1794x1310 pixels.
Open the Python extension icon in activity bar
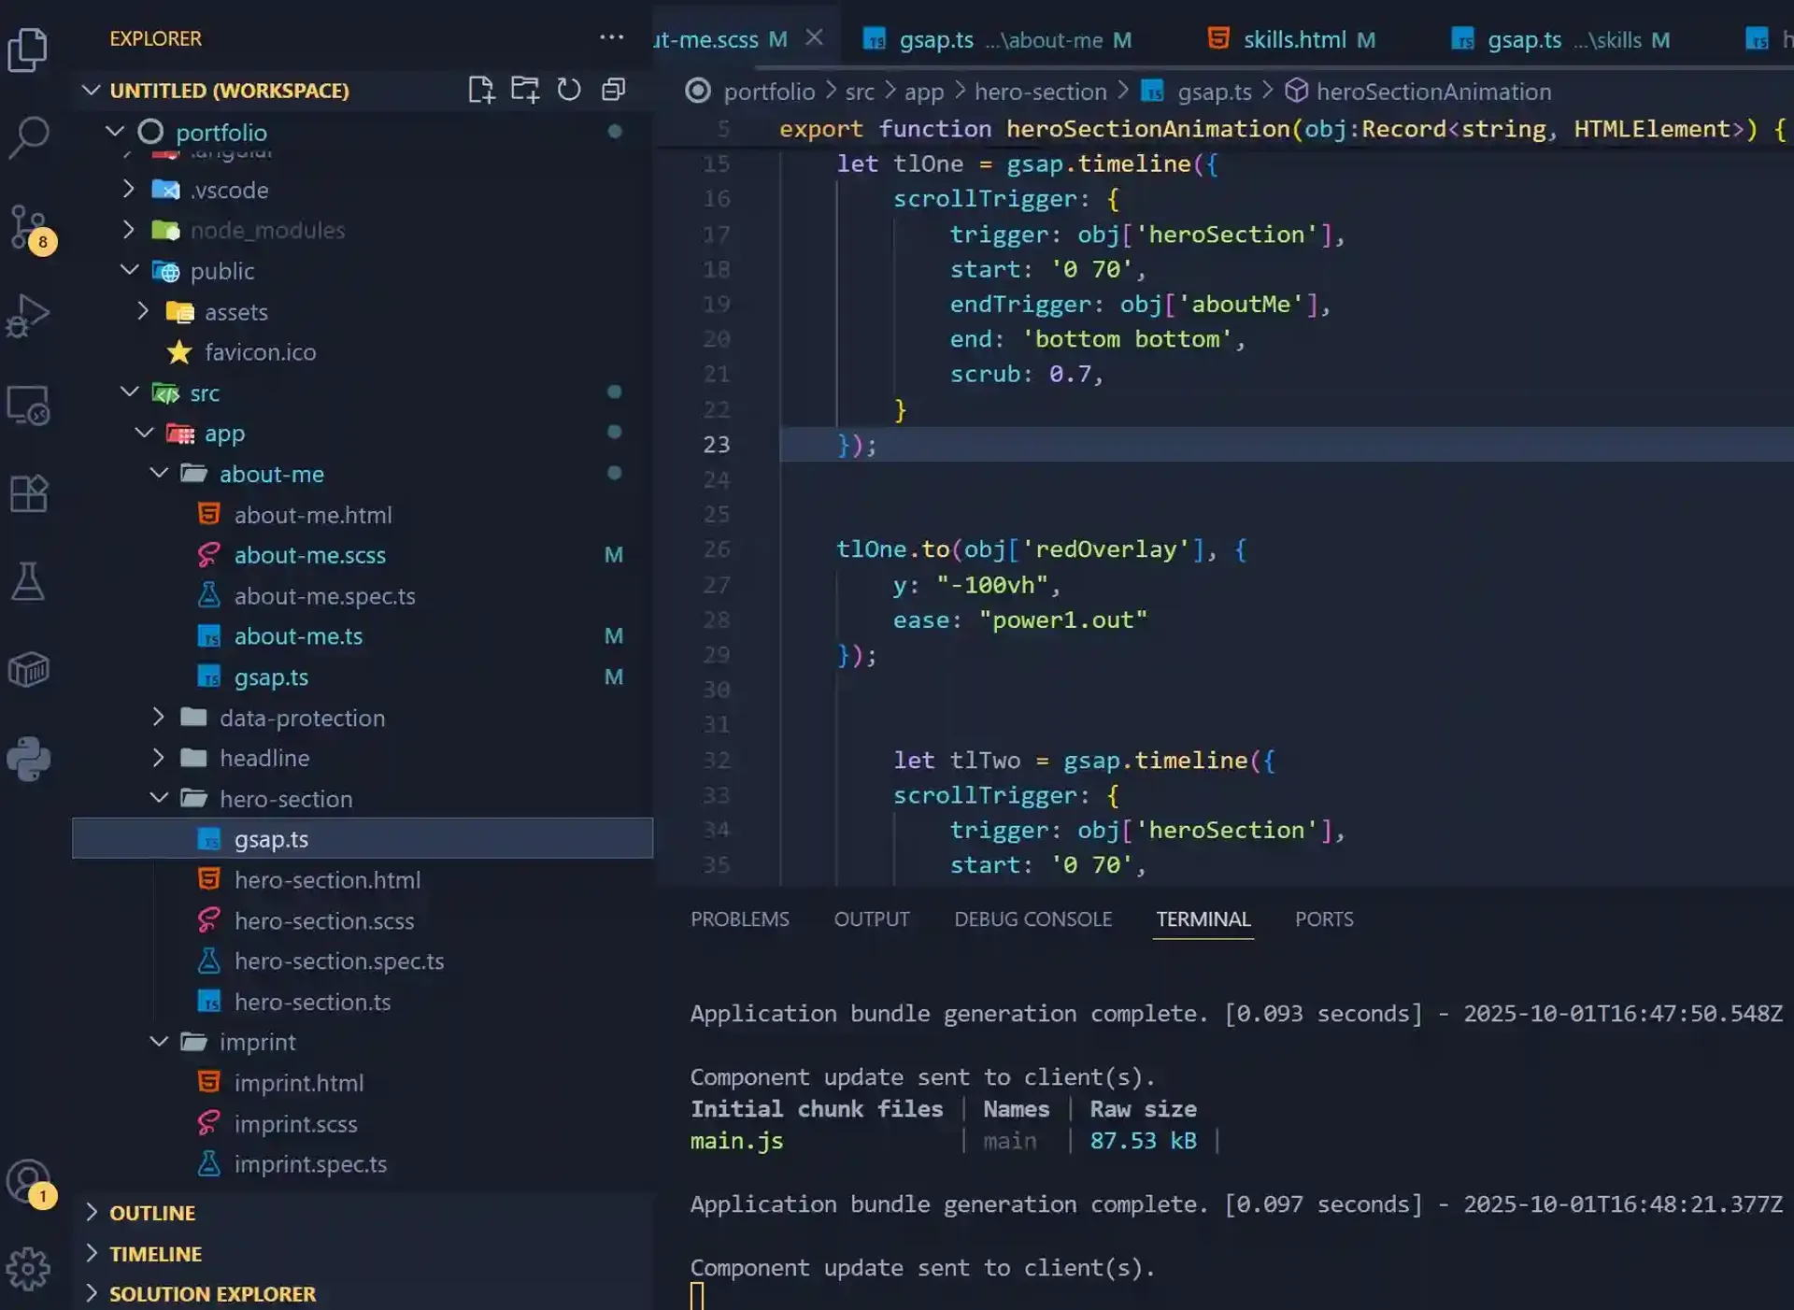pyautogui.click(x=28, y=759)
